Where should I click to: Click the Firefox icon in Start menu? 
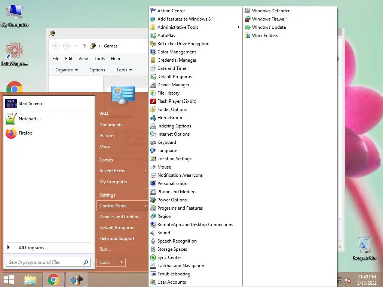coord(11,133)
